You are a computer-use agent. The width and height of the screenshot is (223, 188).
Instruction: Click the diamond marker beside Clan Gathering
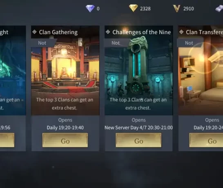point(34,32)
